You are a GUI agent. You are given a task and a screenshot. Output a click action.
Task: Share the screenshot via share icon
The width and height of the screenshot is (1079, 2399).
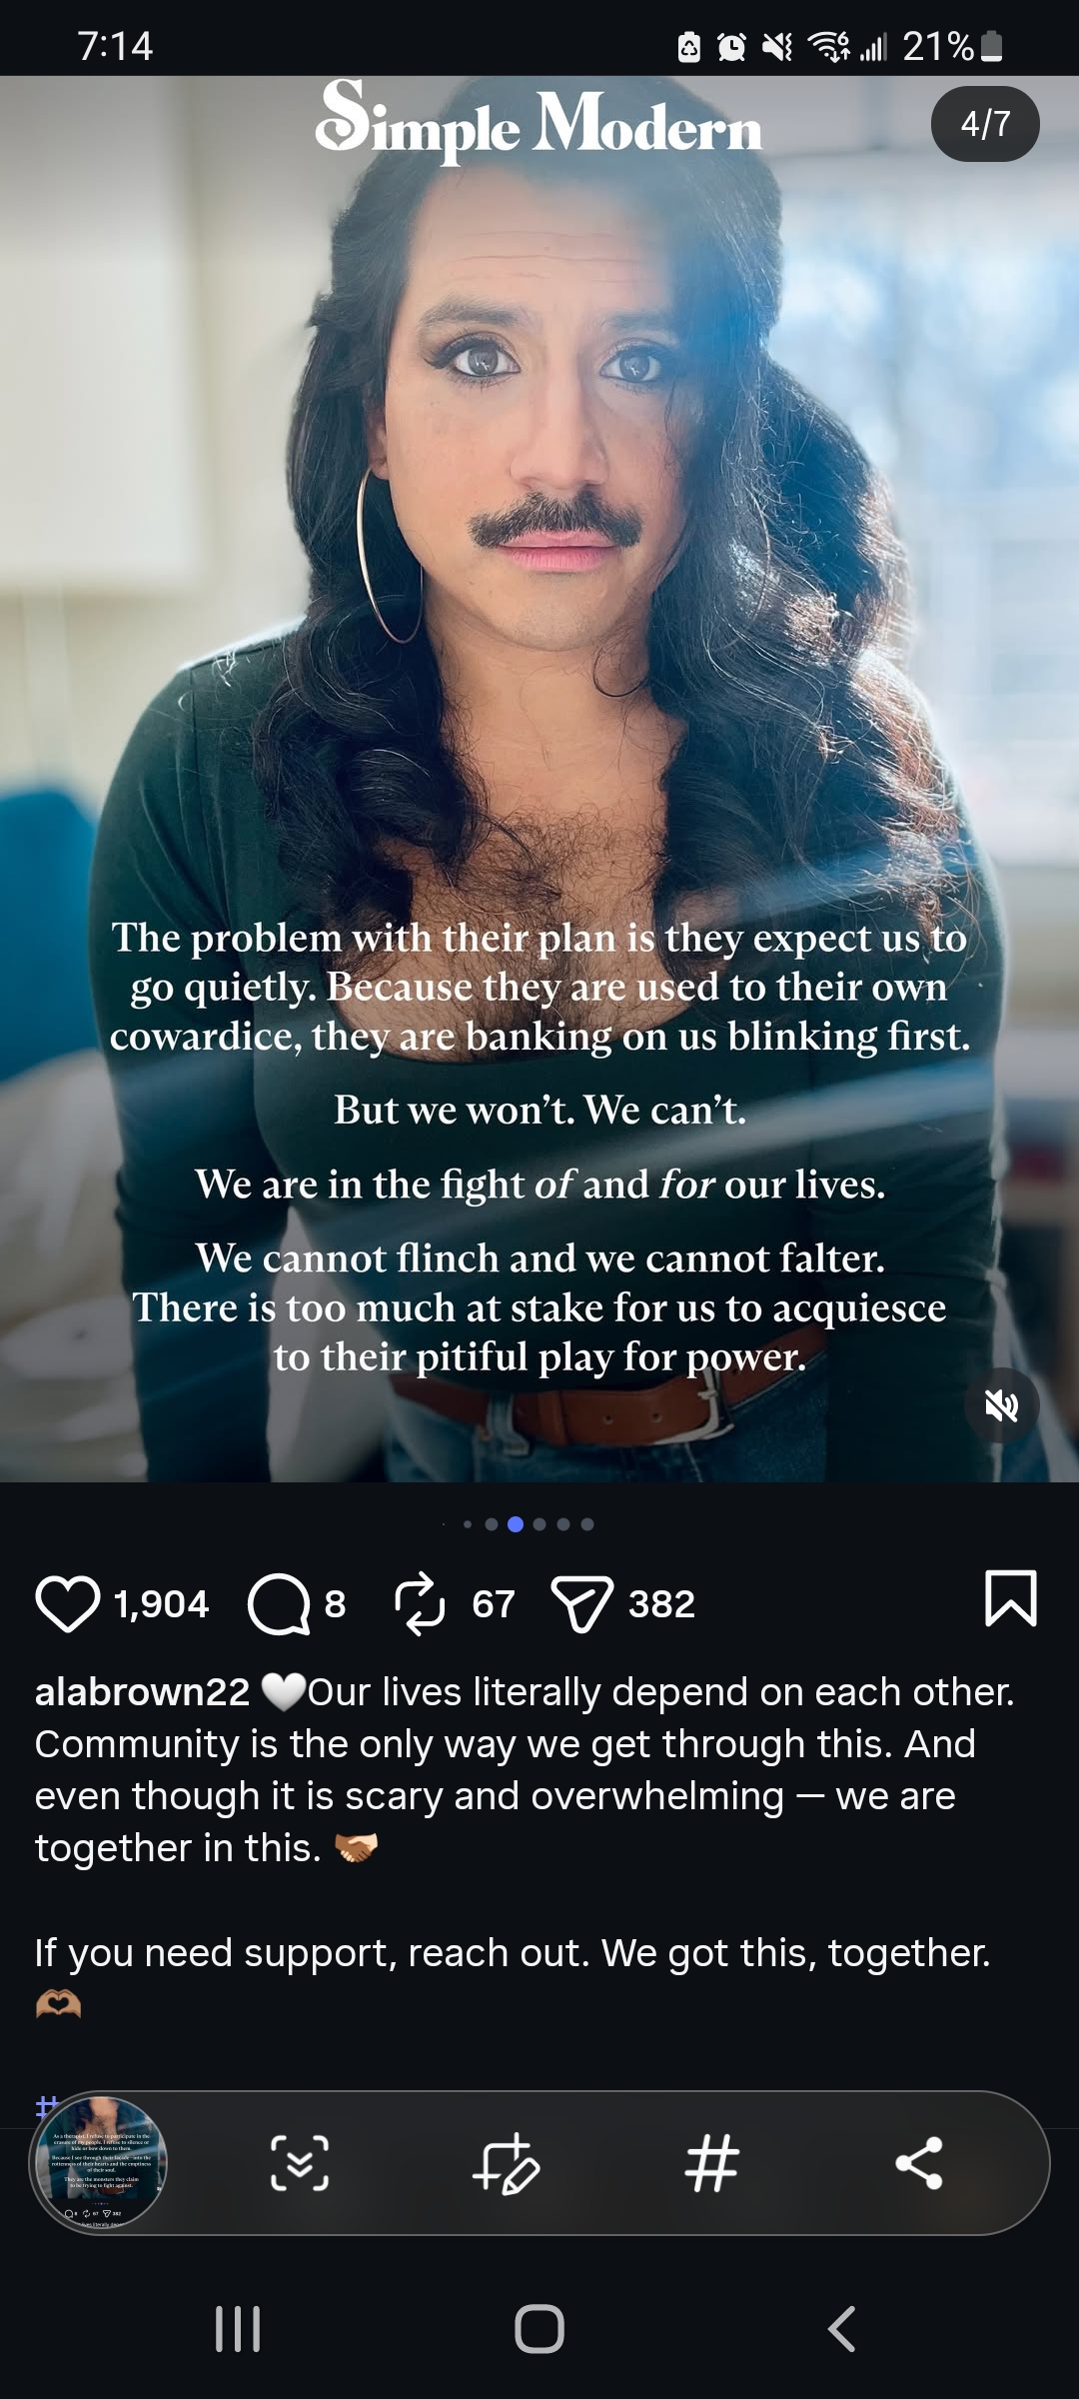pyautogui.click(x=919, y=2163)
